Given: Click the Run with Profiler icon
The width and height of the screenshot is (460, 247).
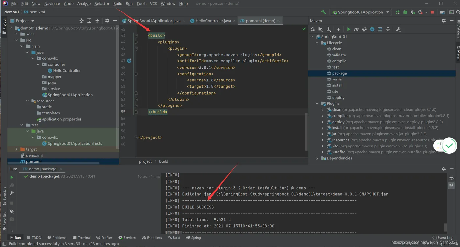Looking at the screenshot, I should (421, 12).
